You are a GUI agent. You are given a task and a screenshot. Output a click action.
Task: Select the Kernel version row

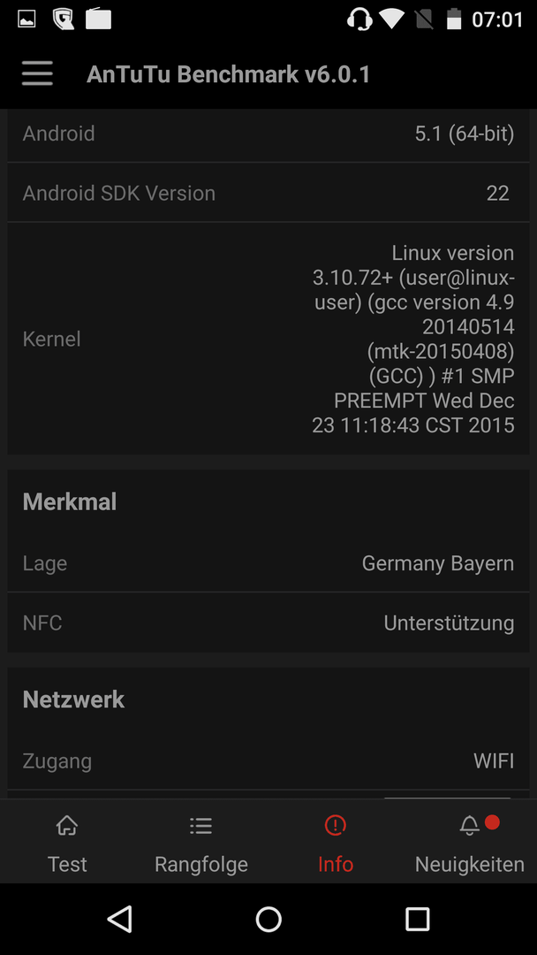point(268,339)
